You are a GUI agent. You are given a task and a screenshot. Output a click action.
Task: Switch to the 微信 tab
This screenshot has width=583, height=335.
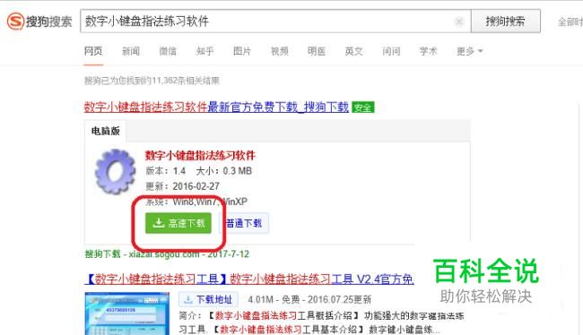click(x=168, y=51)
